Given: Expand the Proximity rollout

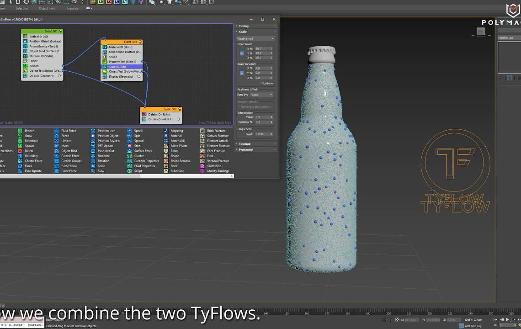Looking at the screenshot, I should coord(256,149).
